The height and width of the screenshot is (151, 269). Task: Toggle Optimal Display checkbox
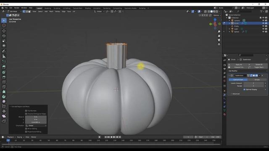[244, 89]
